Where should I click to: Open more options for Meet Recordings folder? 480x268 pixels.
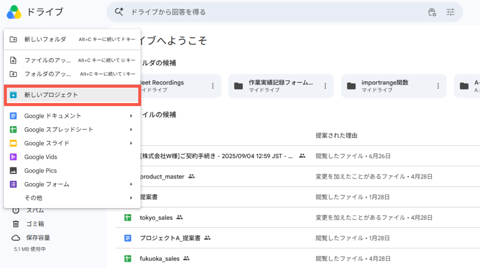[x=213, y=86]
